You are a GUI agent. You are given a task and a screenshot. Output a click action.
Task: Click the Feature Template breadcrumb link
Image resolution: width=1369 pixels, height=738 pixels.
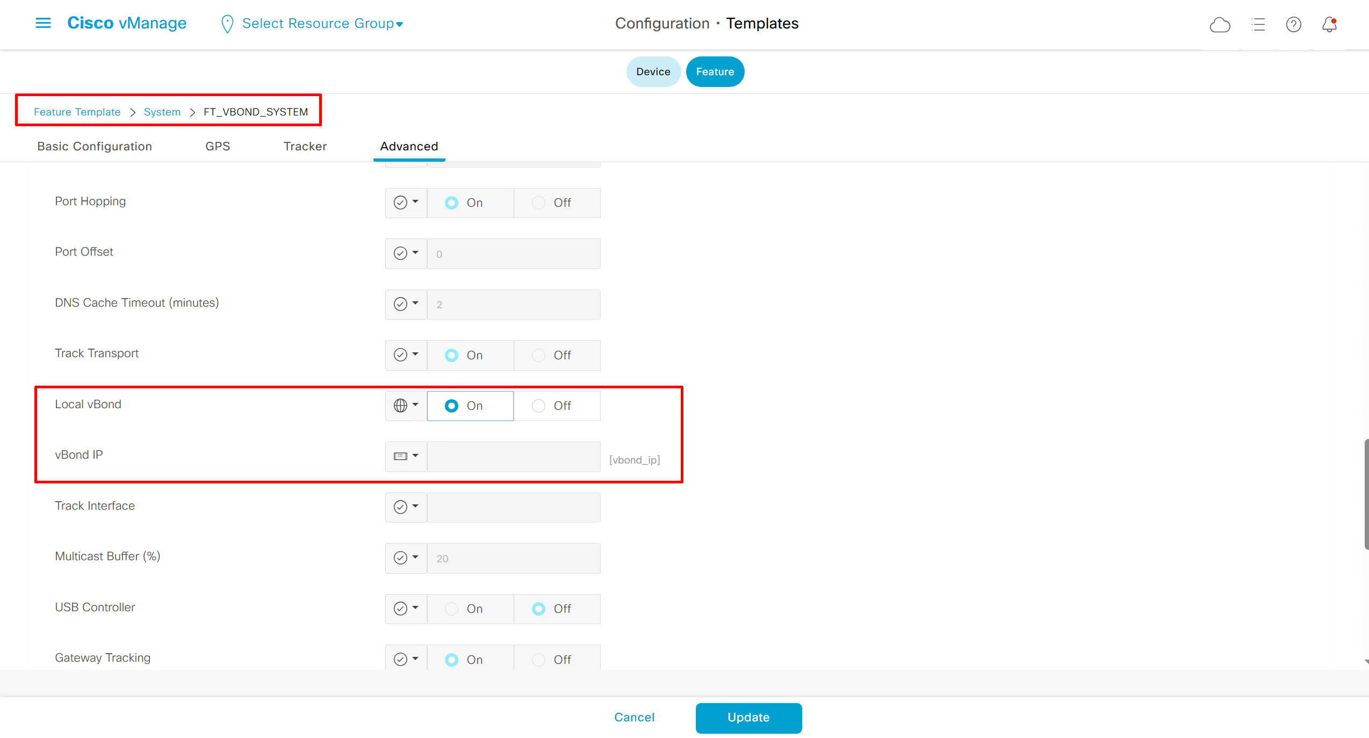click(77, 112)
